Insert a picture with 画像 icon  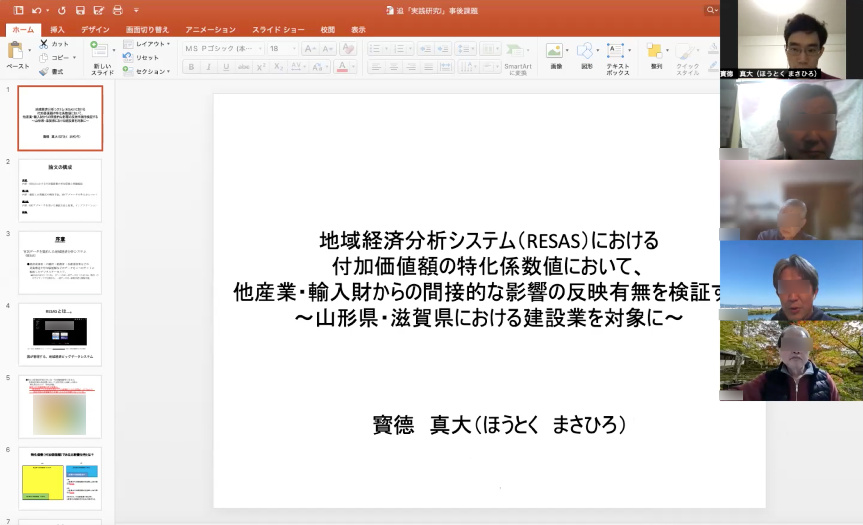[x=554, y=51]
